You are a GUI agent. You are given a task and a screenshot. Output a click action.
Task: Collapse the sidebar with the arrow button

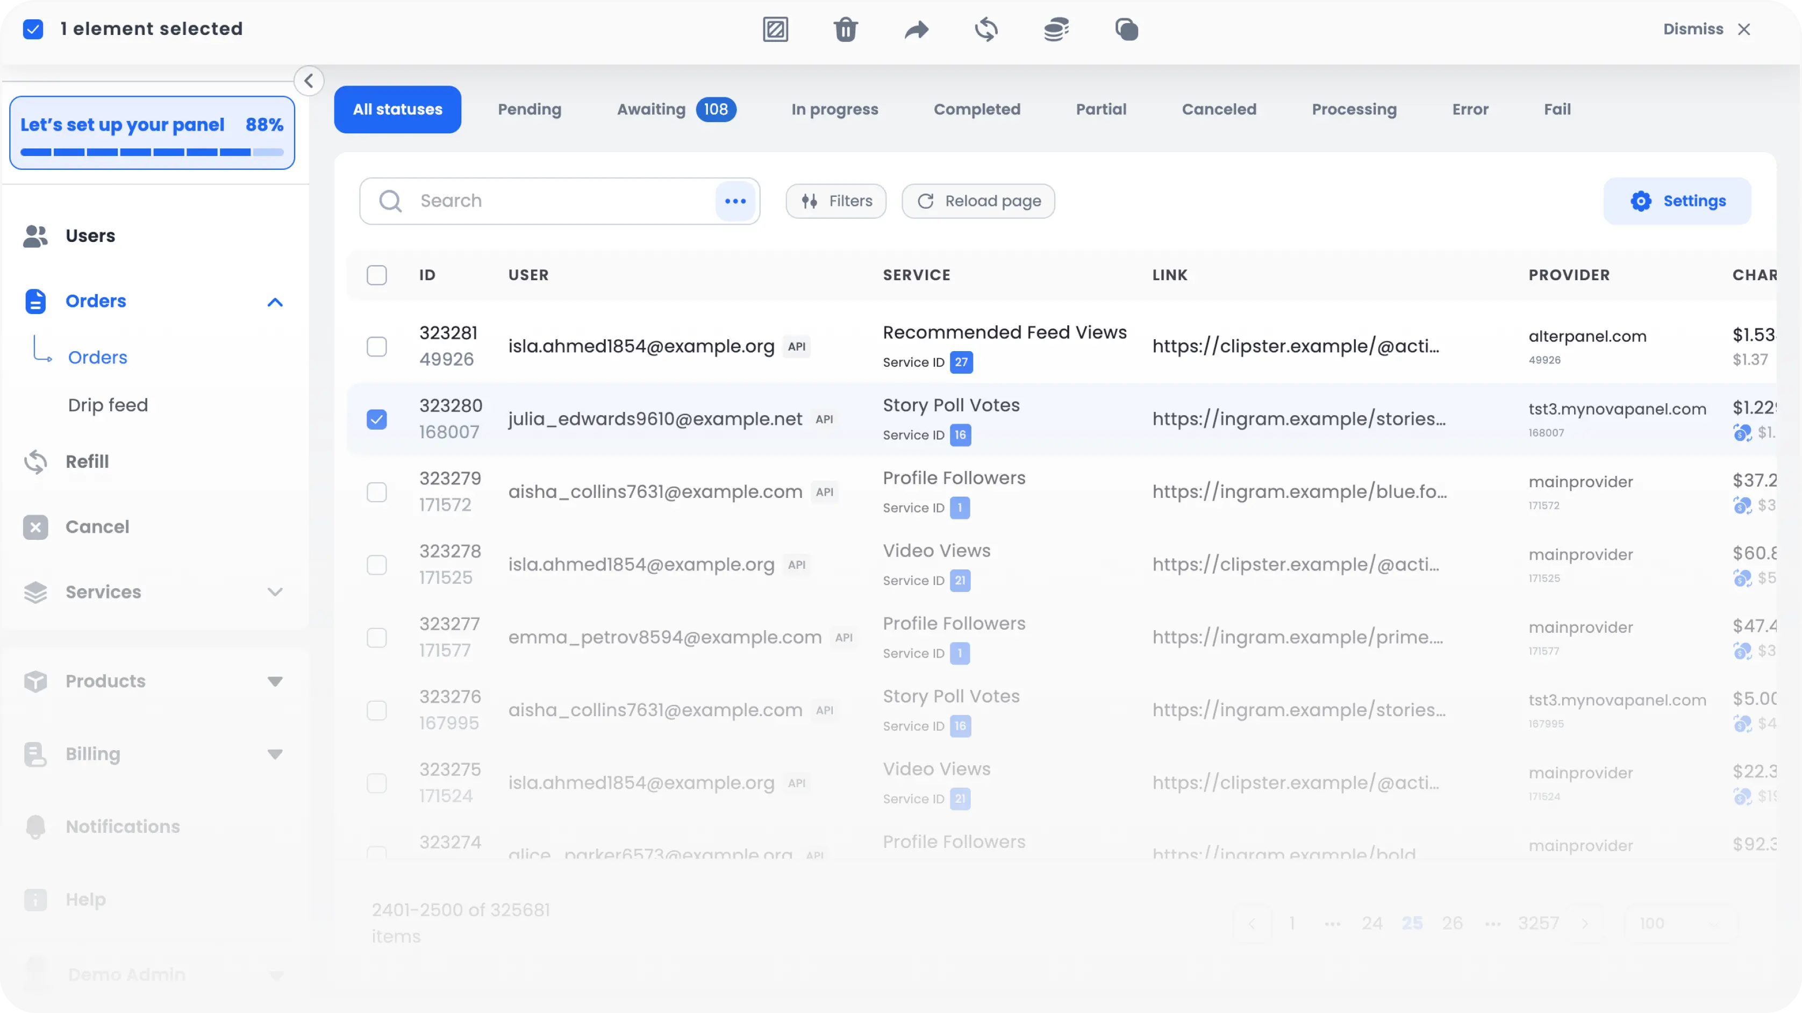click(x=309, y=81)
